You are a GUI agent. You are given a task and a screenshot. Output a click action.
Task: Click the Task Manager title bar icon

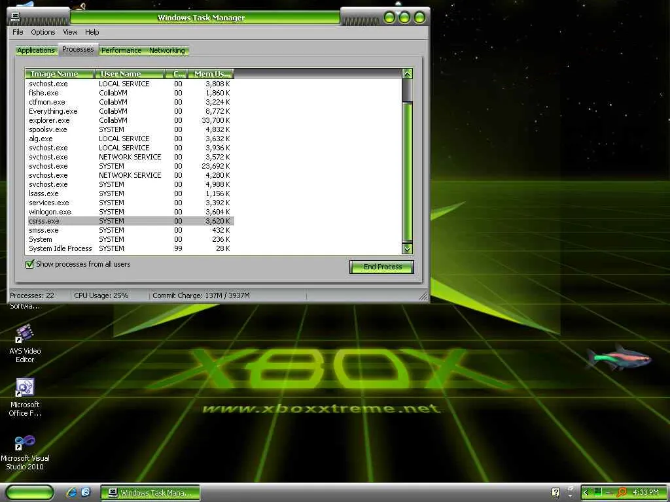(16, 17)
